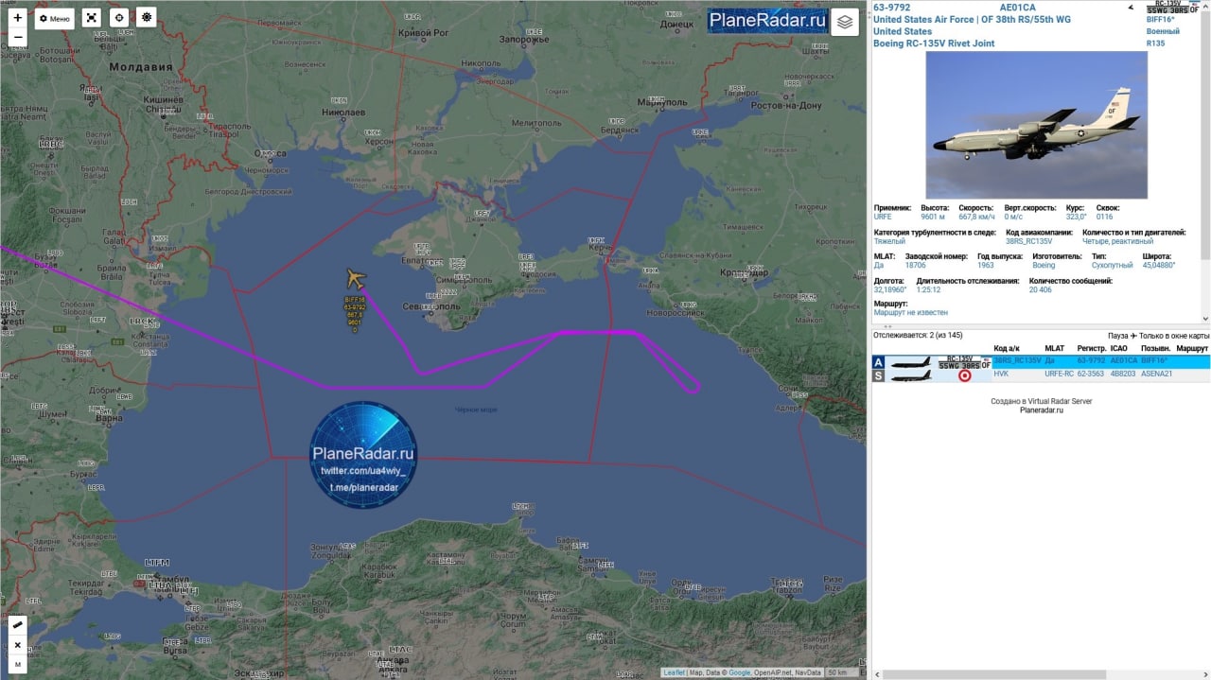Screen dimensions: 1211x680
Task: Open the RC-135V aircraft photo
Action: (1036, 125)
